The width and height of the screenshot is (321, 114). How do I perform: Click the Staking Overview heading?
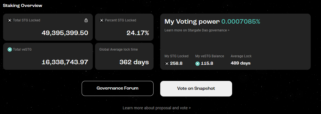[23, 5]
